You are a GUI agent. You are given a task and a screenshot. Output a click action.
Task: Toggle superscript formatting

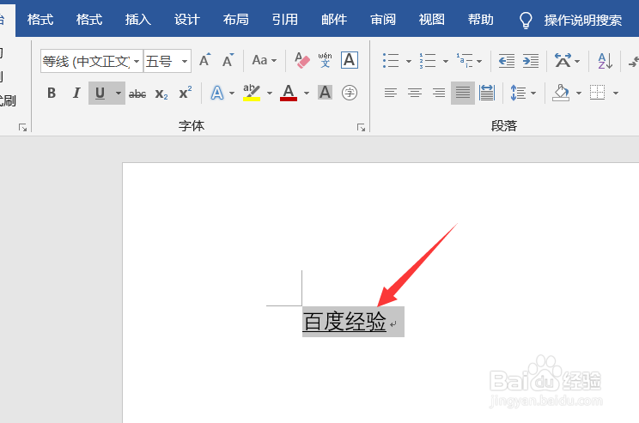(186, 93)
